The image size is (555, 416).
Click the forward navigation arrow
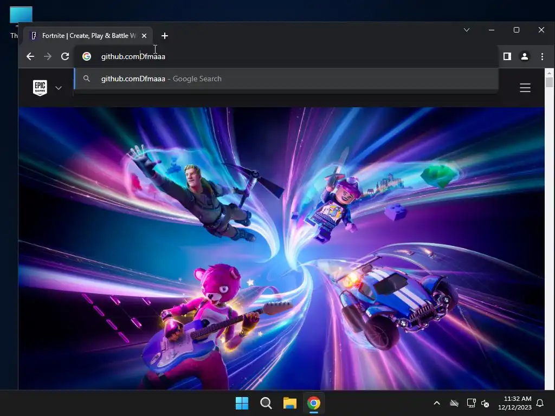click(x=48, y=56)
